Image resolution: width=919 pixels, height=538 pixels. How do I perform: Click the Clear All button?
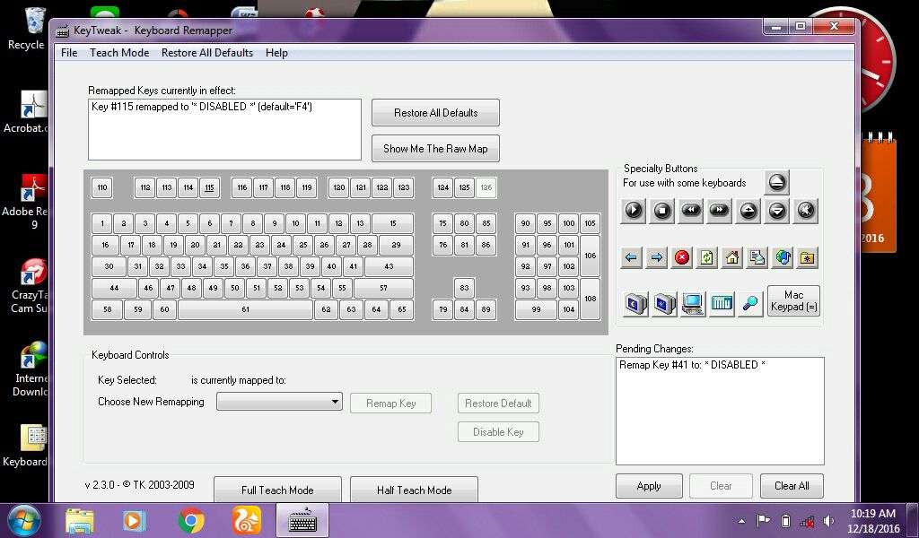[x=792, y=486]
